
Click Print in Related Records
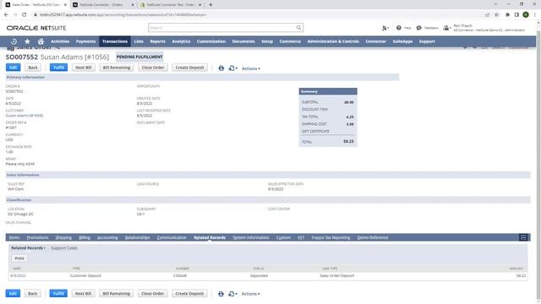coord(19,258)
